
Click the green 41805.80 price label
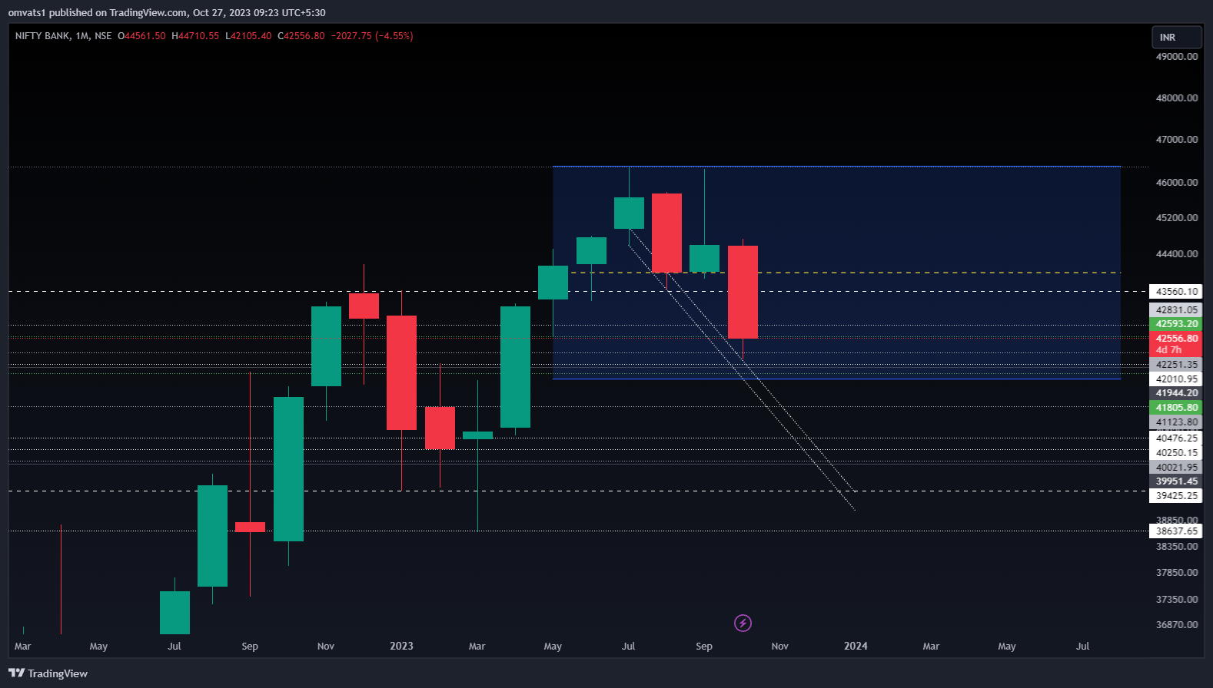[x=1176, y=408]
